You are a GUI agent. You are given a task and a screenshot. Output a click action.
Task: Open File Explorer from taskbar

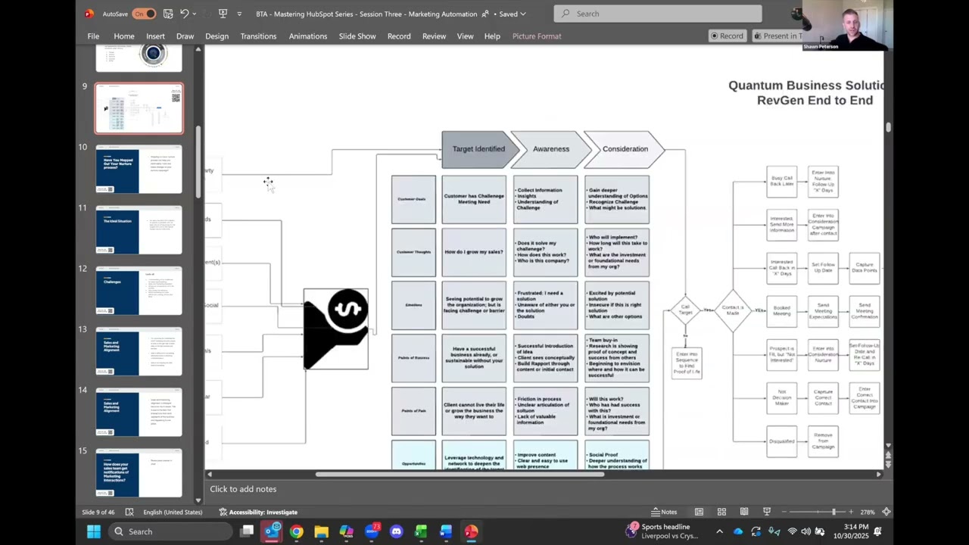coord(321,531)
